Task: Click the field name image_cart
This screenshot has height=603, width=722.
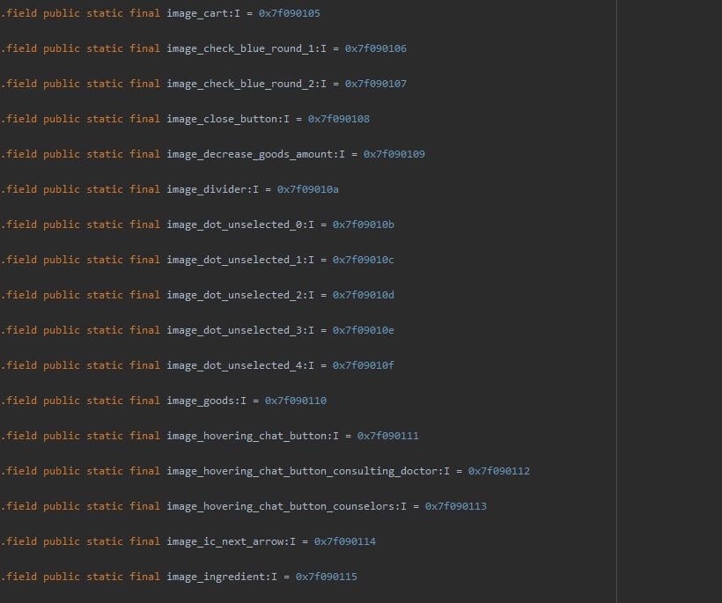Action: 197,14
